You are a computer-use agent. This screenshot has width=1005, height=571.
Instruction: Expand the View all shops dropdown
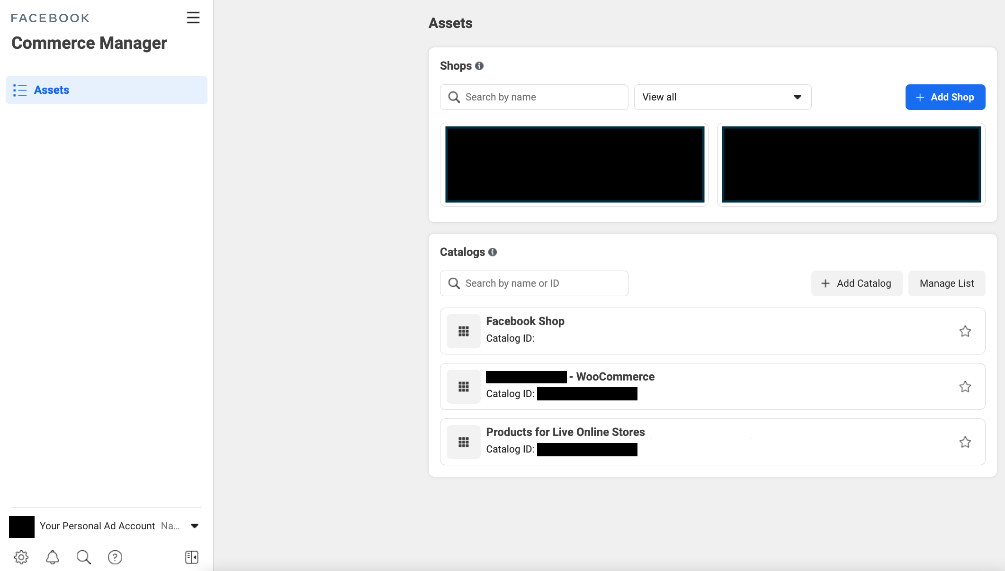[722, 97]
